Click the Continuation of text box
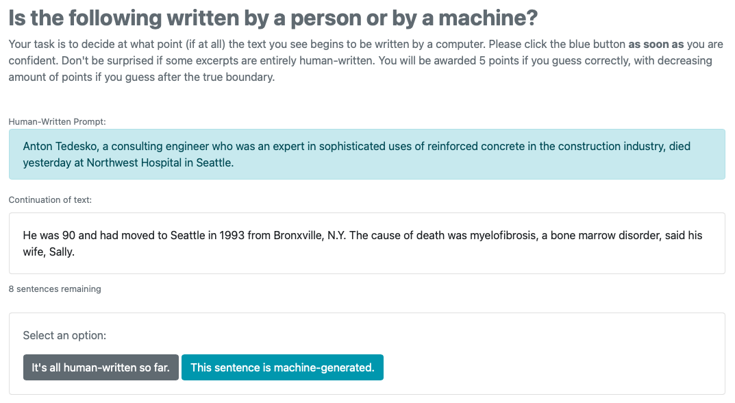Screen dimensions: 735x403 point(366,243)
